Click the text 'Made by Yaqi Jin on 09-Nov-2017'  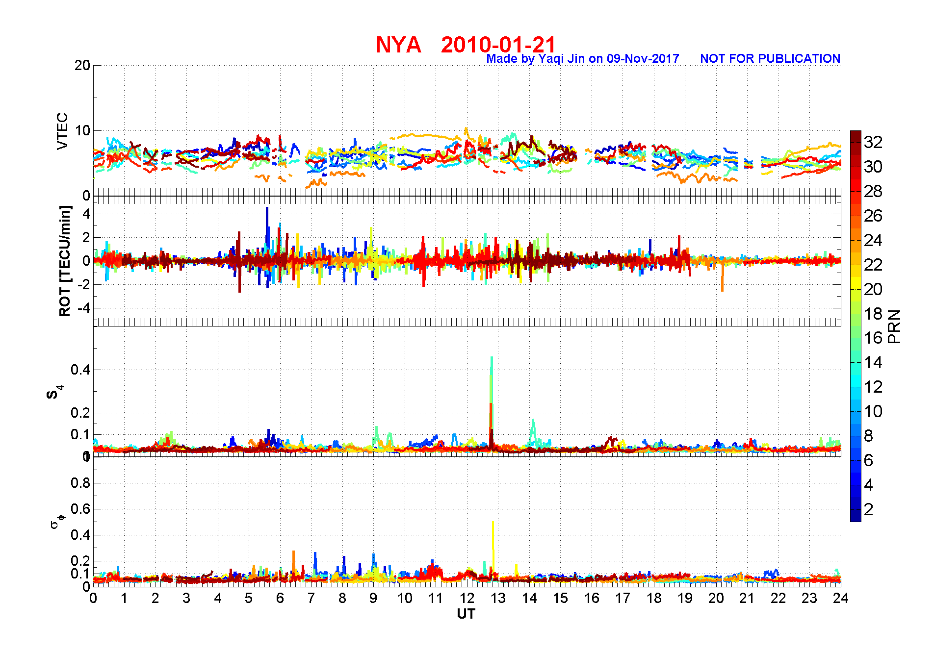coord(582,59)
